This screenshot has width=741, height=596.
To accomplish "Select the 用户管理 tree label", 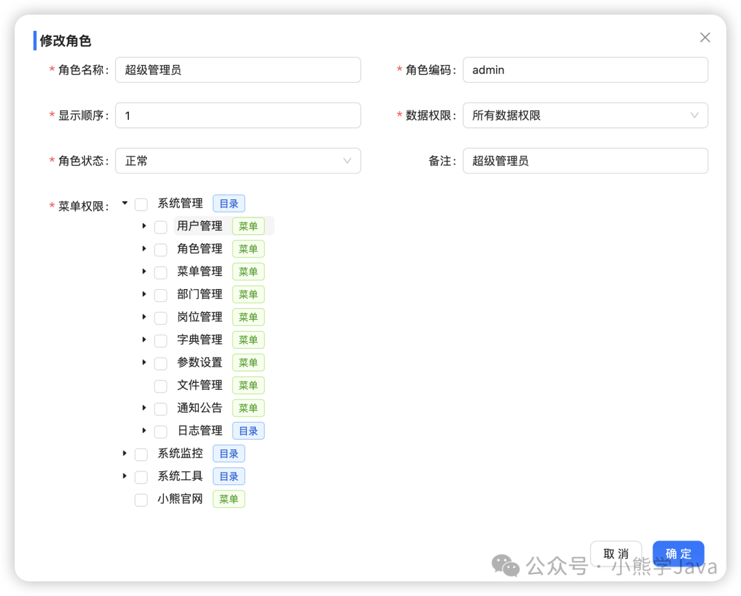I will (x=200, y=226).
